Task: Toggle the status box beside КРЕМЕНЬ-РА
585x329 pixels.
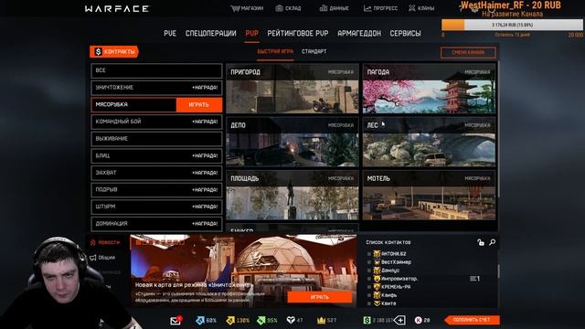Action: pyautogui.click(x=369, y=287)
